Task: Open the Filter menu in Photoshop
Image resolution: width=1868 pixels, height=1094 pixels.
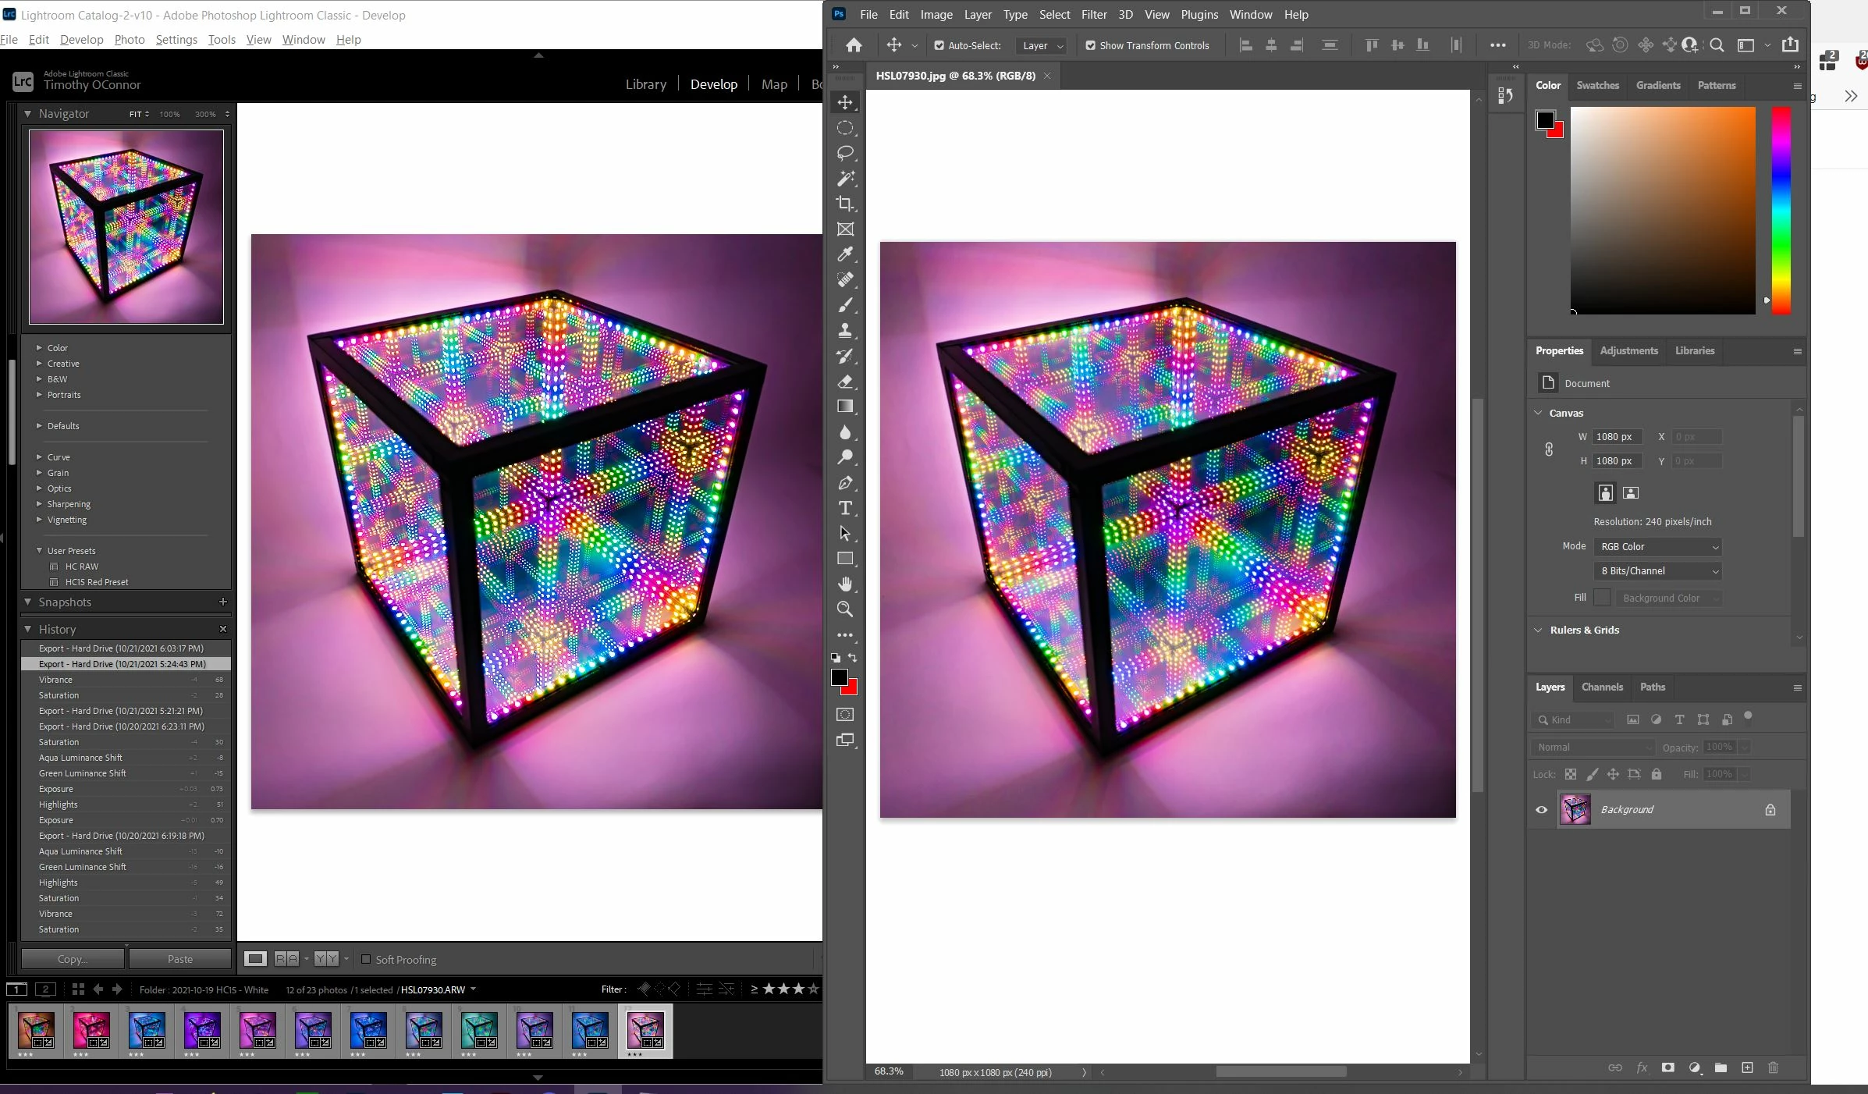Action: [1093, 15]
